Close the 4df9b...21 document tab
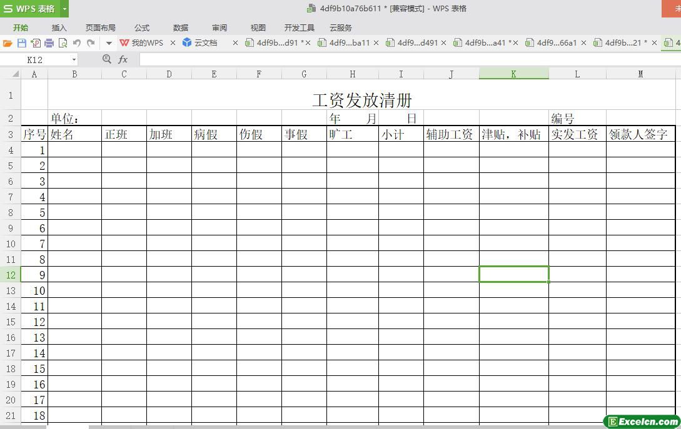This screenshot has height=429, width=681. pyautogui.click(x=655, y=42)
